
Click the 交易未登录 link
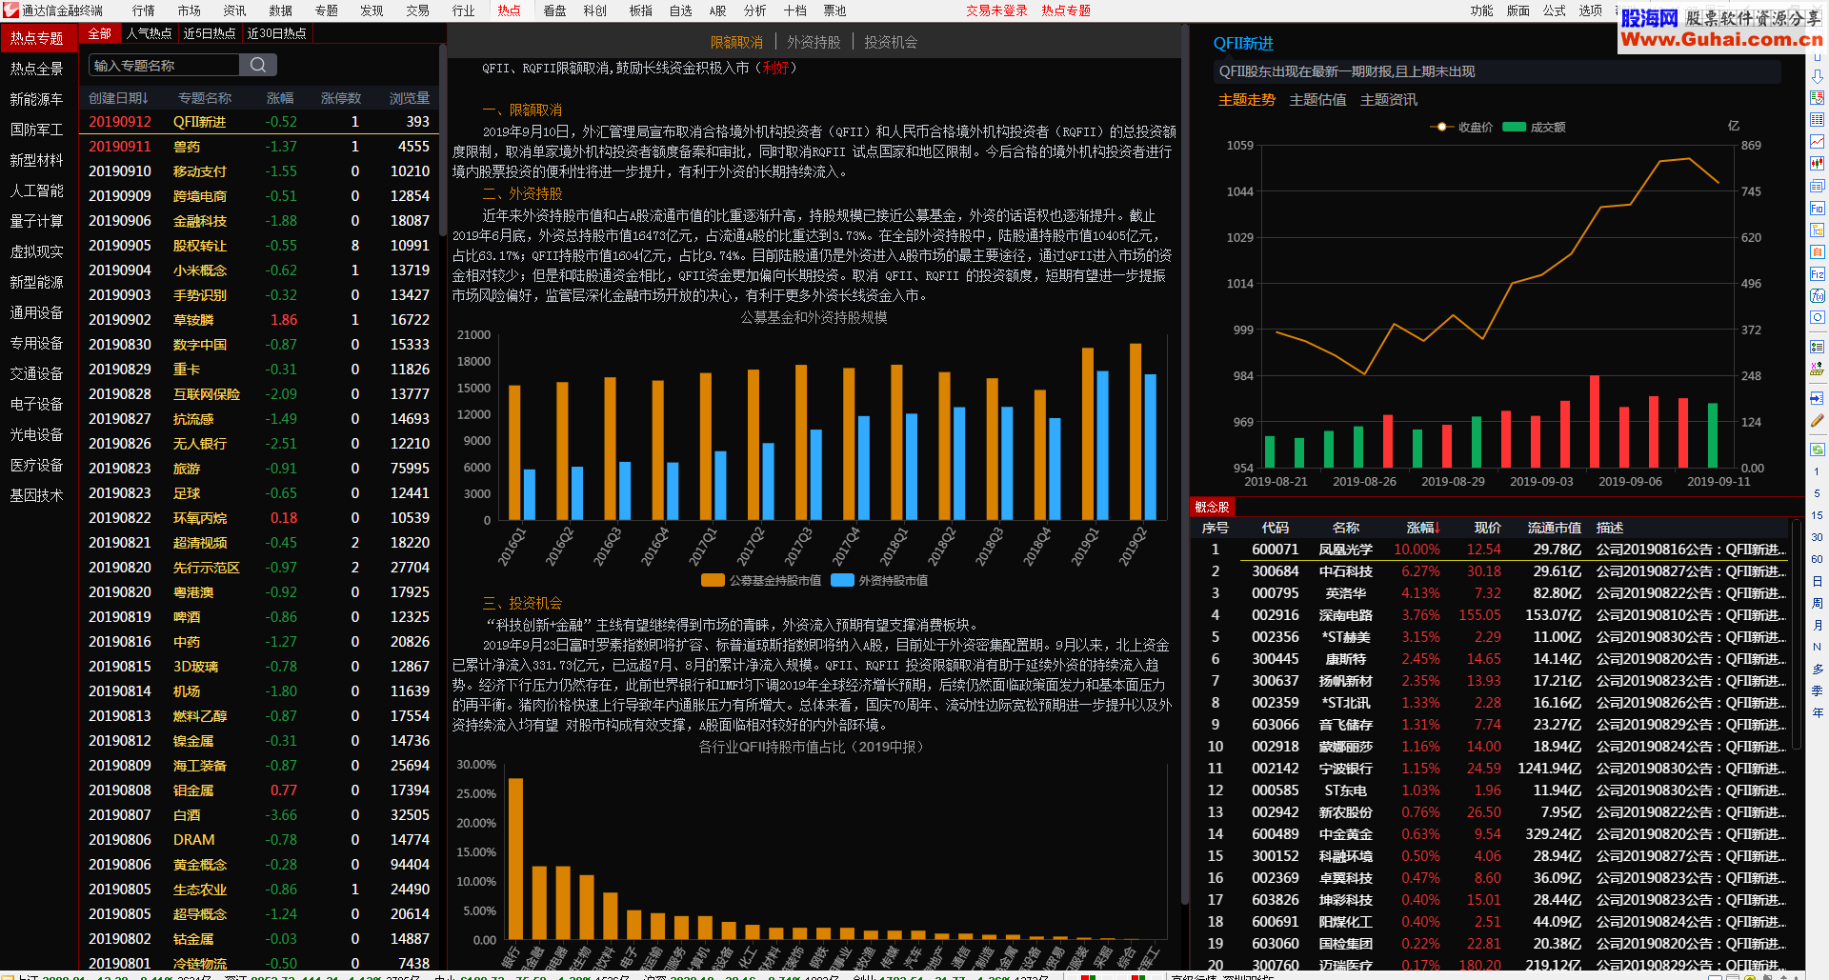[x=996, y=10]
